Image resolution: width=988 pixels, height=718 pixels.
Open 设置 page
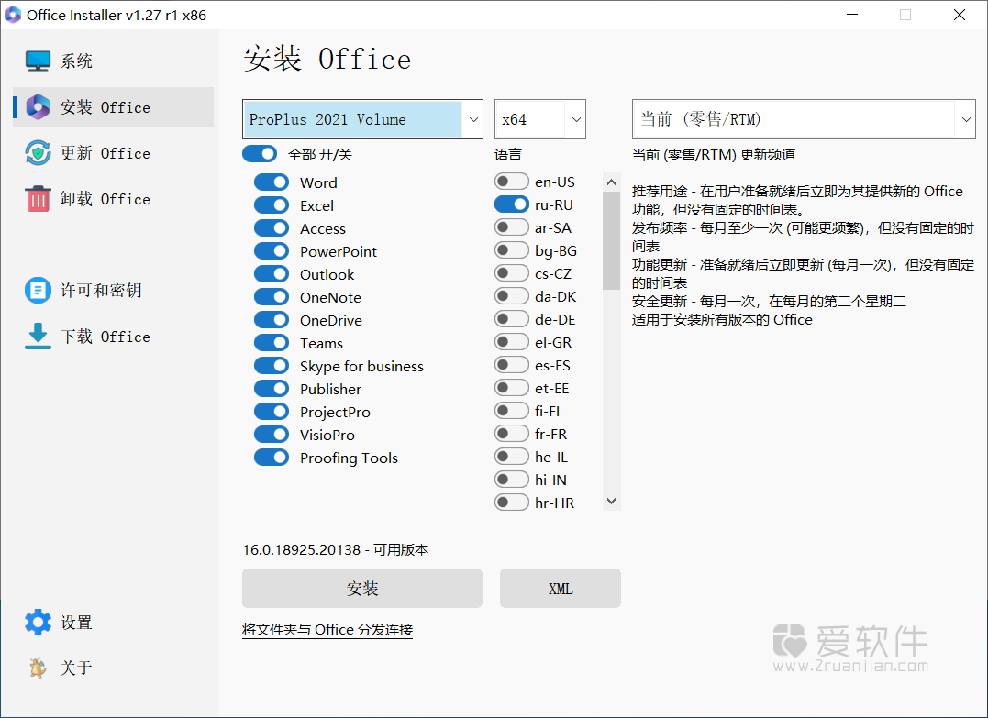114,623
